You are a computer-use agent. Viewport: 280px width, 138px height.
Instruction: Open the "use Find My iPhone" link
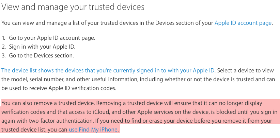pos(93,130)
